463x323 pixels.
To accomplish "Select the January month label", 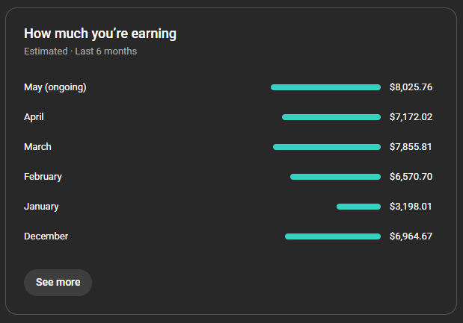I will (x=41, y=207).
